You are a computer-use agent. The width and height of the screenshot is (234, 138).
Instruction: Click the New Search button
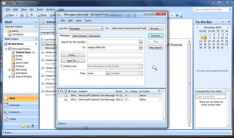pyautogui.click(x=156, y=48)
